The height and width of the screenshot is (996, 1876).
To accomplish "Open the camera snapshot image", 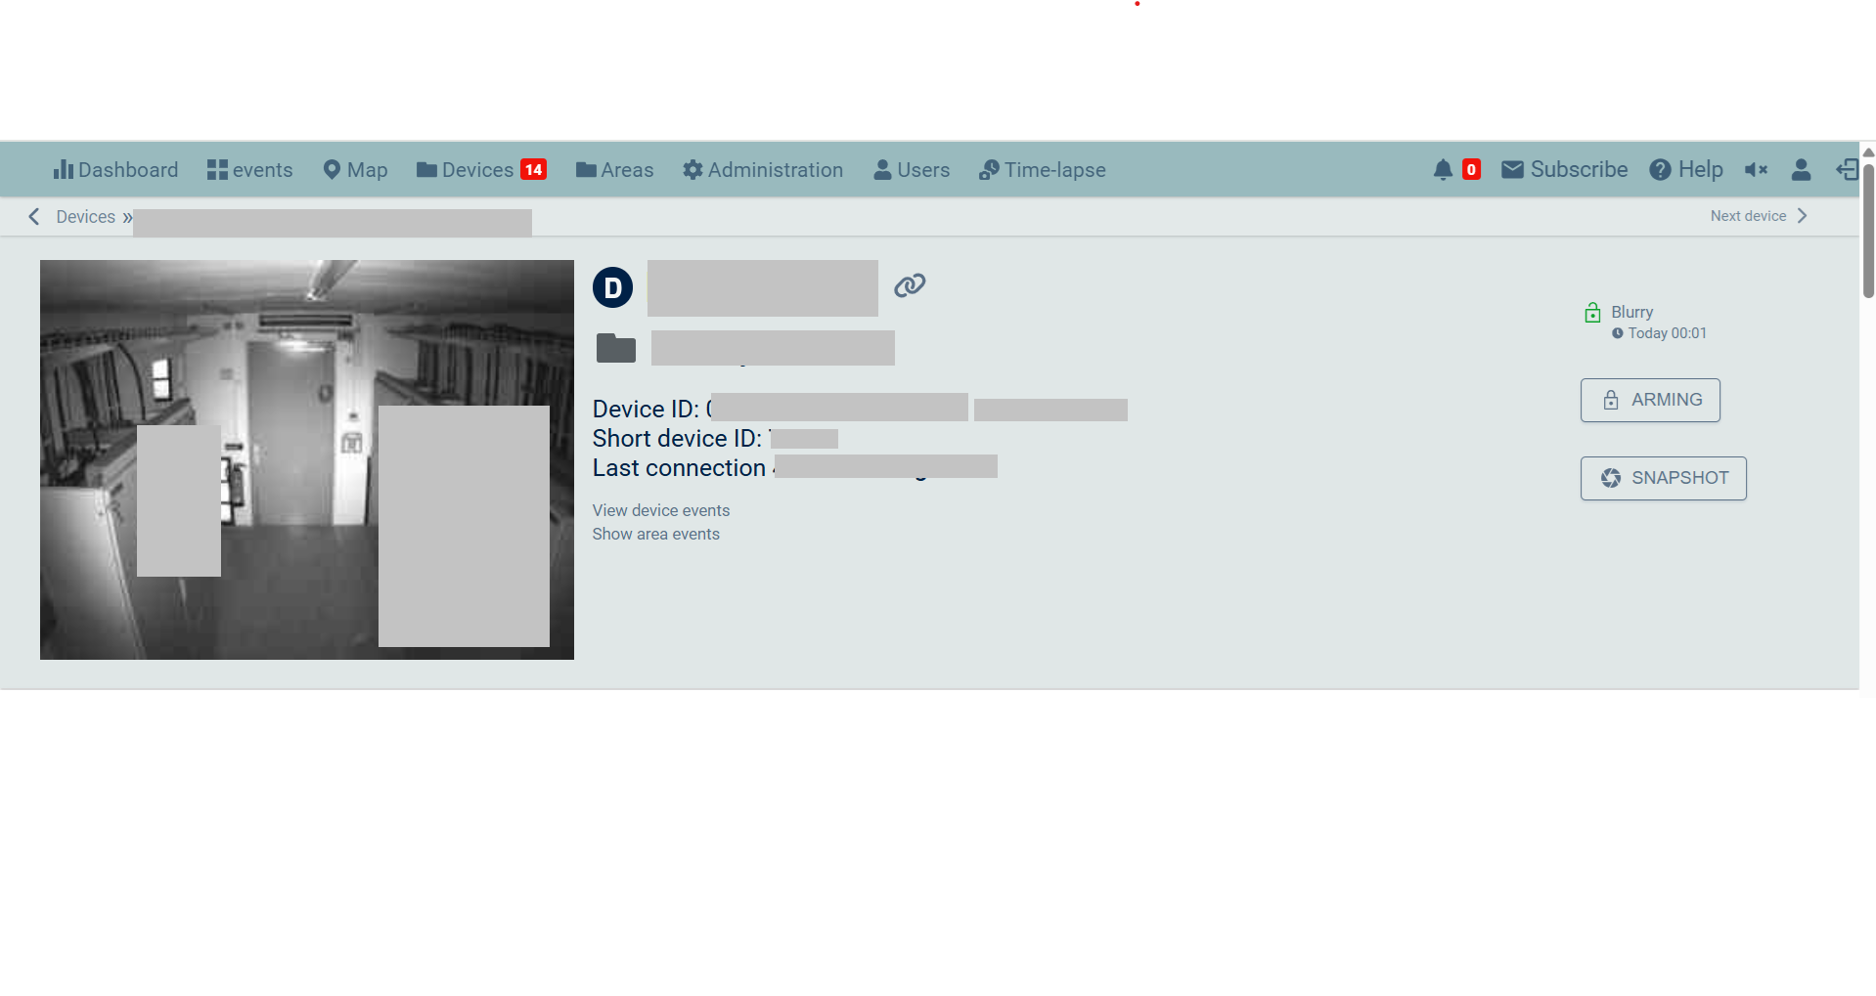I will [x=307, y=459].
